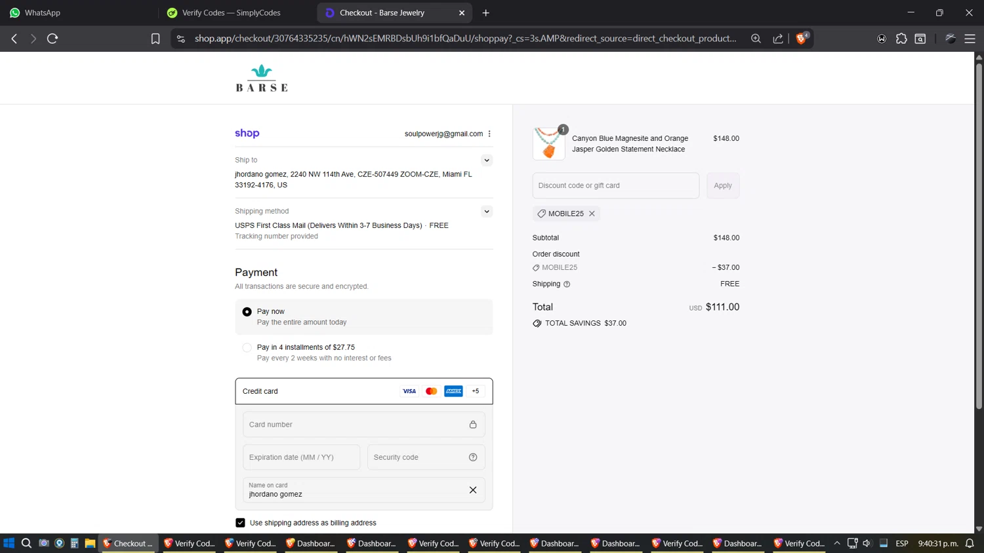Focus the Card number field
984x553 pixels.
coord(364,425)
